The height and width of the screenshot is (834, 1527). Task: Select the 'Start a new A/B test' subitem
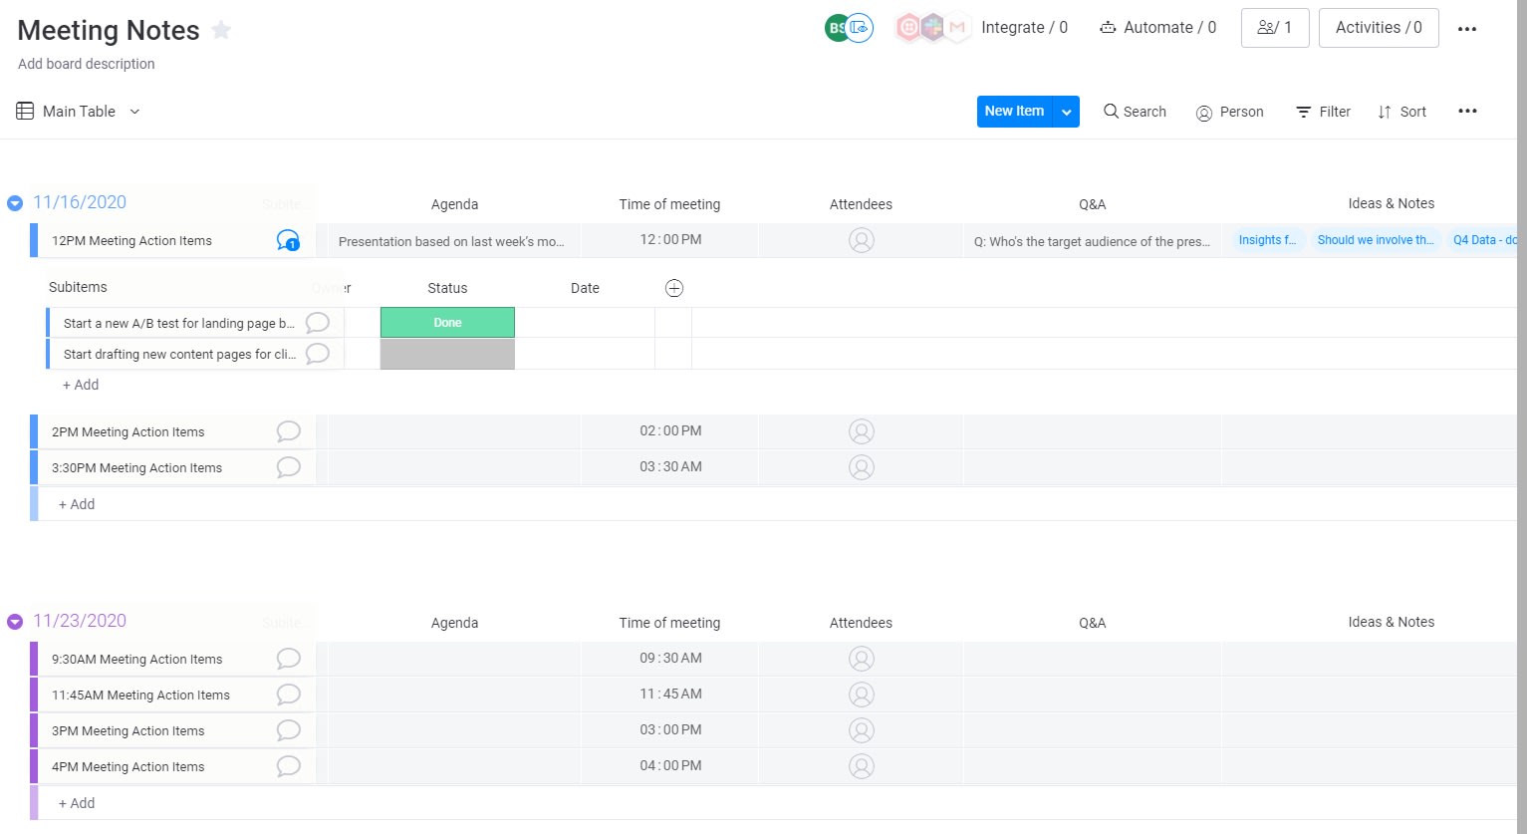coord(179,324)
